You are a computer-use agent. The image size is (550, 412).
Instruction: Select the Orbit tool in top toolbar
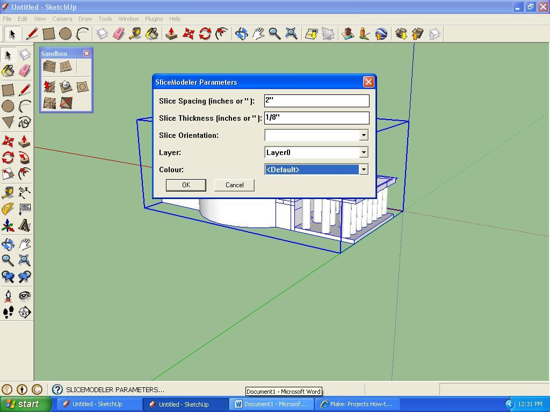pyautogui.click(x=241, y=34)
